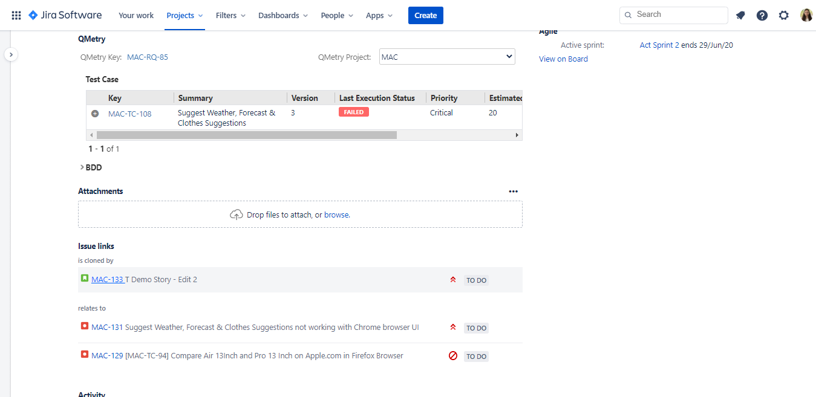
Task: Open the People menu
Action: (338, 16)
